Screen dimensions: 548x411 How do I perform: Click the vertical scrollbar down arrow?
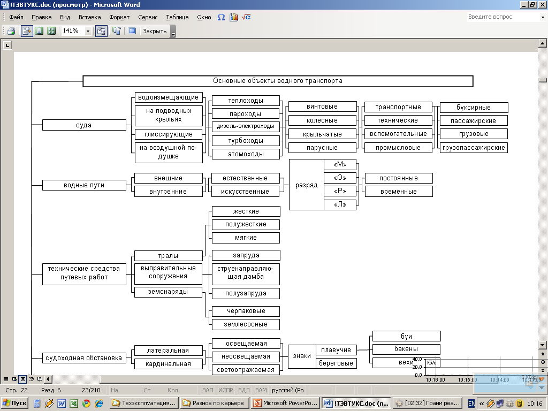coord(543,345)
